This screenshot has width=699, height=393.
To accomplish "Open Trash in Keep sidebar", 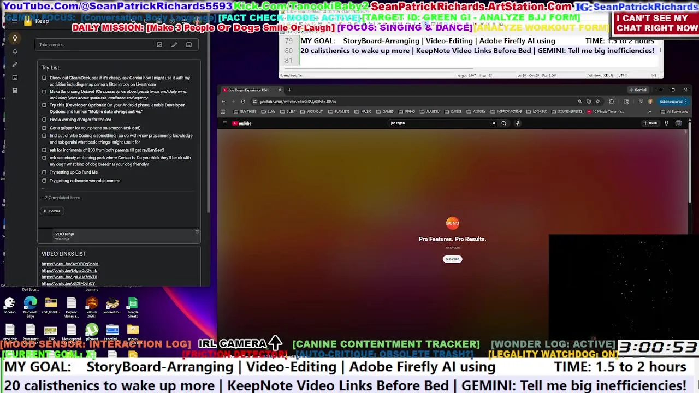I will (x=15, y=91).
